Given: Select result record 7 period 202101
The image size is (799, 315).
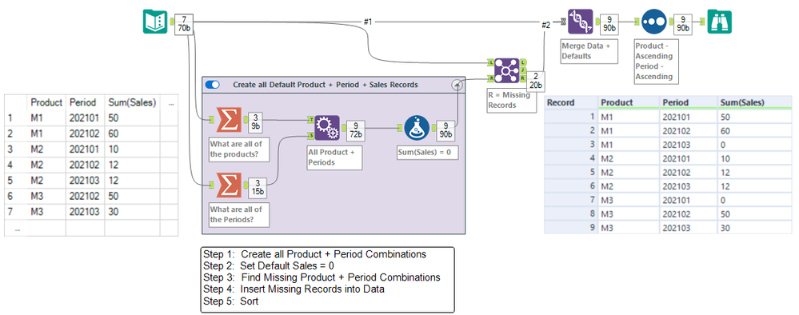Looking at the screenshot, I should 677,200.
